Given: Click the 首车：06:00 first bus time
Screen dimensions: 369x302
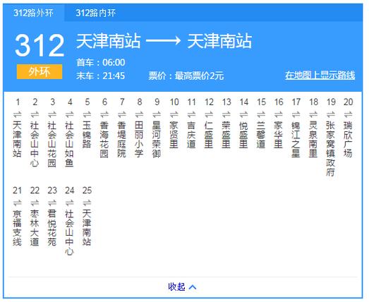Looking at the screenshot, I should point(101,62).
